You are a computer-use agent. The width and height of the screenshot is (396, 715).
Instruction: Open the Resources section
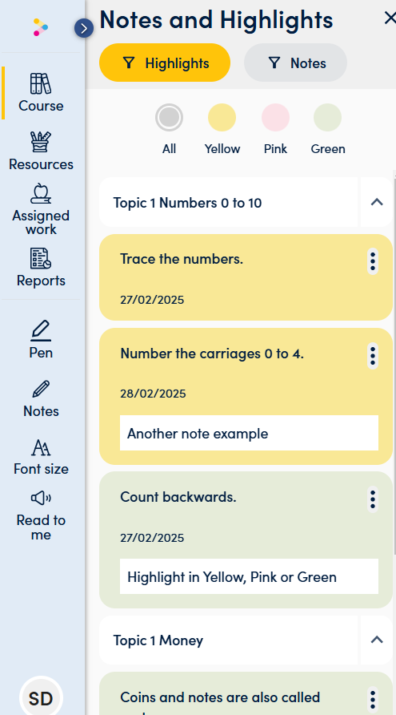(x=41, y=151)
